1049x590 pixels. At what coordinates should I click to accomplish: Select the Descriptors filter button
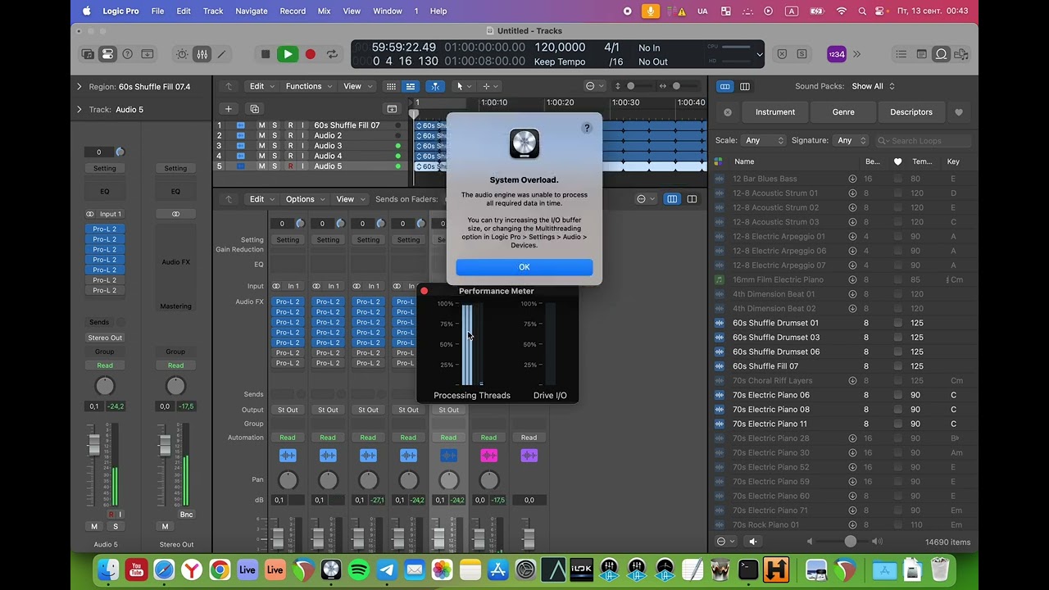(911, 112)
